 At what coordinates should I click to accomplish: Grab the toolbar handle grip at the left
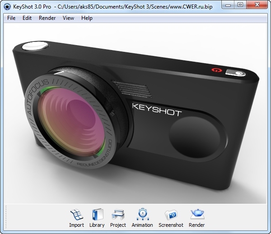pyautogui.click(x=6, y=217)
